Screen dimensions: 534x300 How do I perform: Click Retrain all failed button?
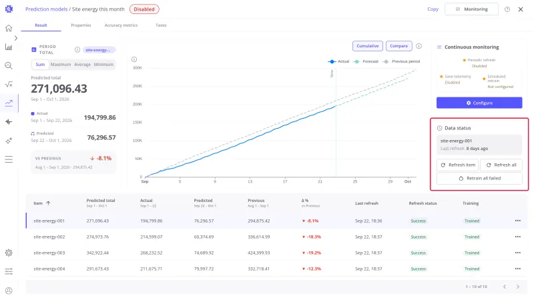pyautogui.click(x=479, y=178)
